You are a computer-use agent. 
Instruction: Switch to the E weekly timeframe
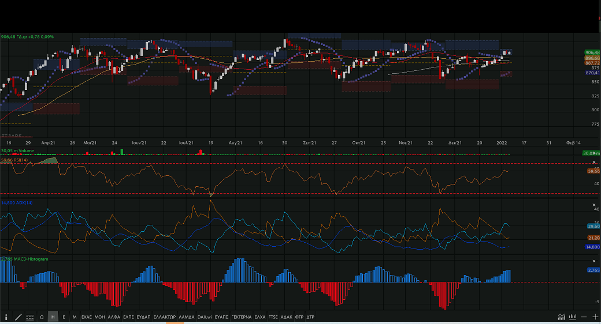click(64, 317)
